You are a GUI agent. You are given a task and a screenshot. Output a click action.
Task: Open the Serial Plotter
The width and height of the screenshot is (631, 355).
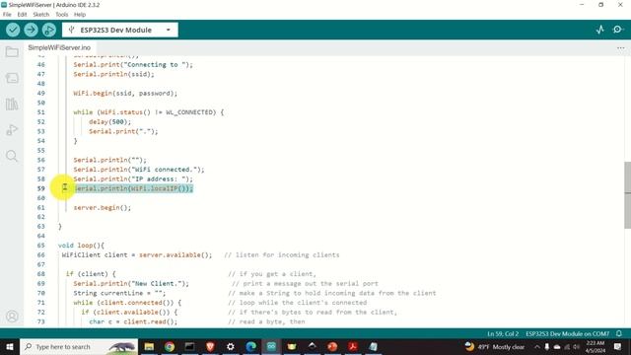[x=600, y=30]
